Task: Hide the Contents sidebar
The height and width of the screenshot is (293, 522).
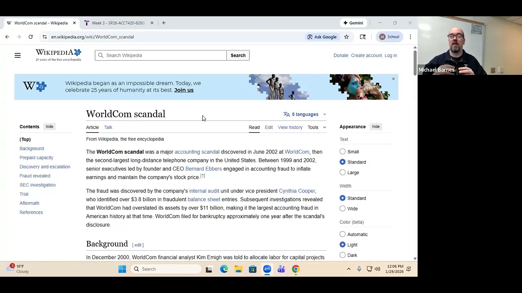Action: 49,127
